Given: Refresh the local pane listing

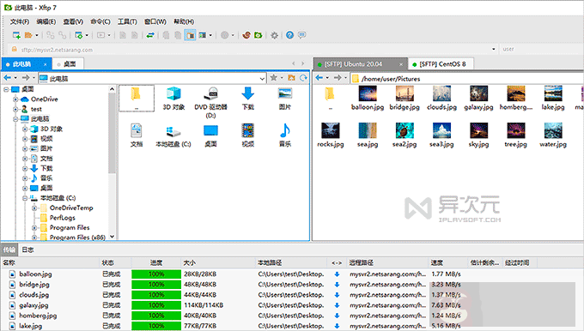Looking at the screenshot, I should [303, 78].
